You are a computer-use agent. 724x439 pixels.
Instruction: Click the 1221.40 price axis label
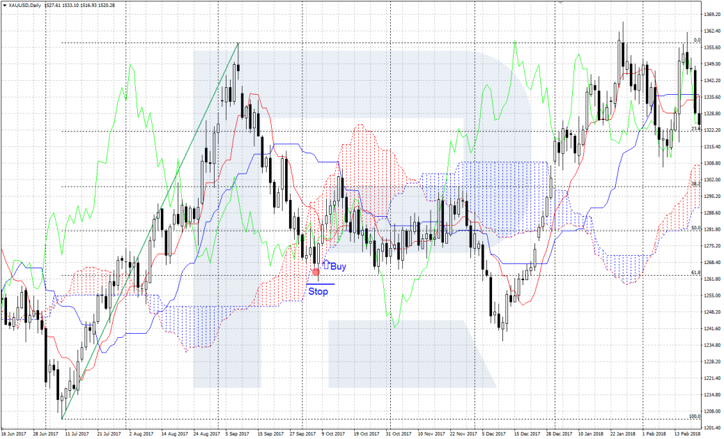tap(713, 378)
